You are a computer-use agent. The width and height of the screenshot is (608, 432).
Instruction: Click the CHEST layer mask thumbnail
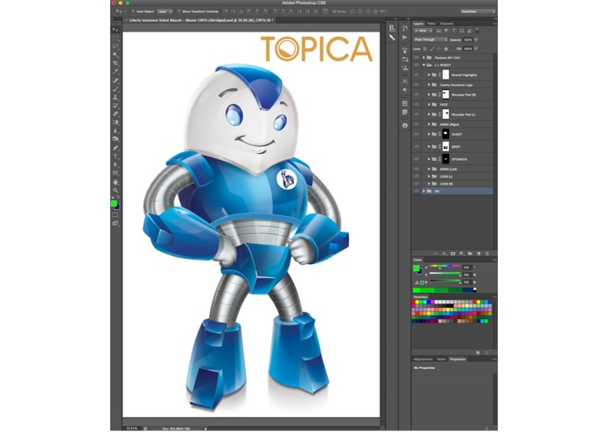click(446, 134)
